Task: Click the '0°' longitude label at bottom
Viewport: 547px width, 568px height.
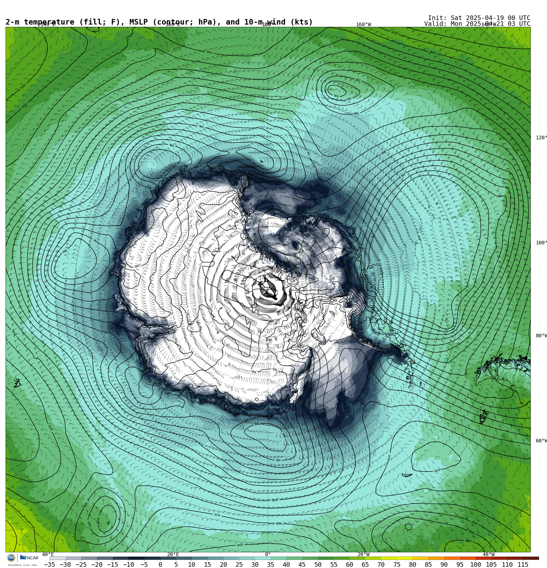Action: pos(268,554)
